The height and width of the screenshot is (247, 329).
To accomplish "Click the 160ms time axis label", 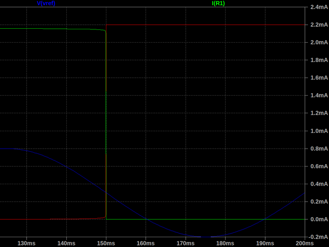I will 145,243.
